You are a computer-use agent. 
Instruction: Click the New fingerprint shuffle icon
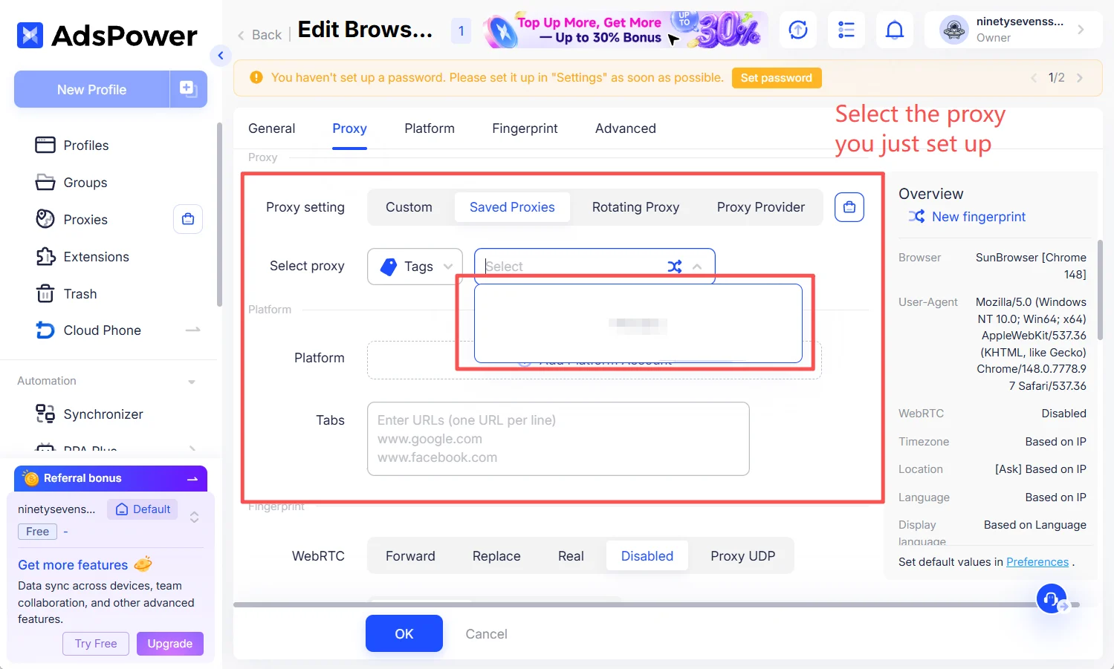(x=916, y=216)
